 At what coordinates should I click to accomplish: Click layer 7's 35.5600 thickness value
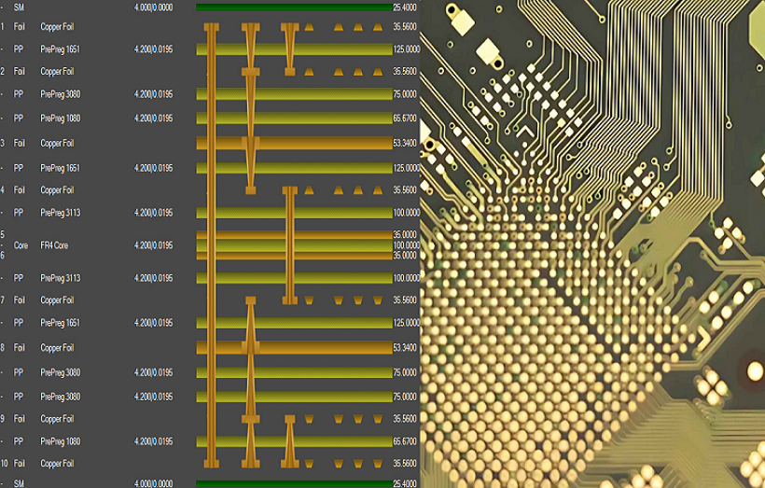click(405, 300)
